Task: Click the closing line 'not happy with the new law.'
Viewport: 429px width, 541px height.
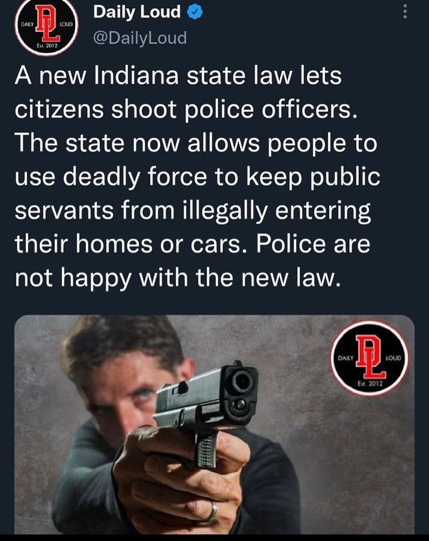Action: (178, 278)
